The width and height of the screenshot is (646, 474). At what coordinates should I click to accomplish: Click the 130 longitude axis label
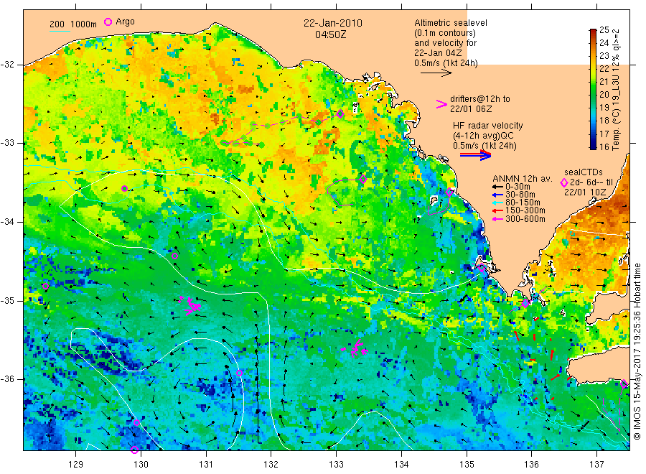click(x=141, y=465)
